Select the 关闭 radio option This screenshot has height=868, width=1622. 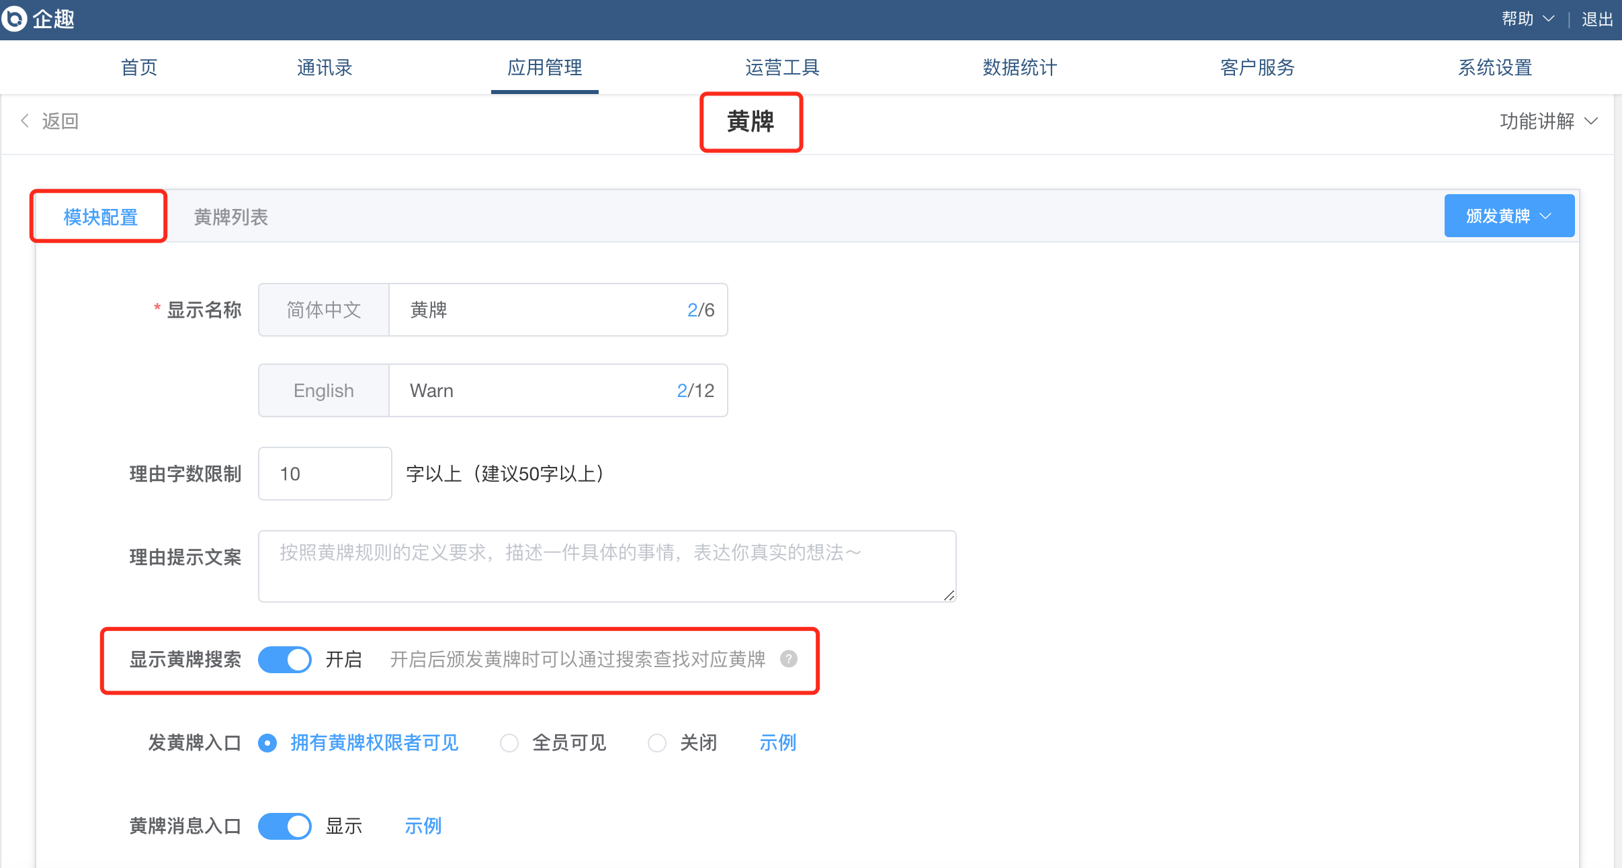click(657, 743)
